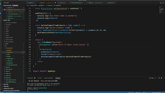This screenshot has height=93, width=165.
Task: Switch to the ProductList index.tsx tab
Action: tap(95, 3)
